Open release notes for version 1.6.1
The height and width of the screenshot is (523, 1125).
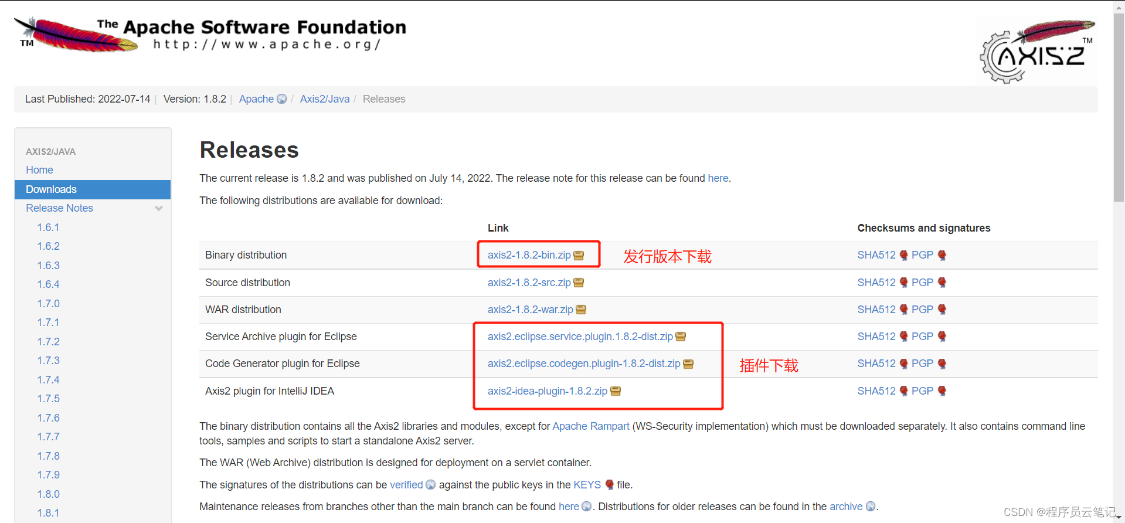[x=49, y=227]
